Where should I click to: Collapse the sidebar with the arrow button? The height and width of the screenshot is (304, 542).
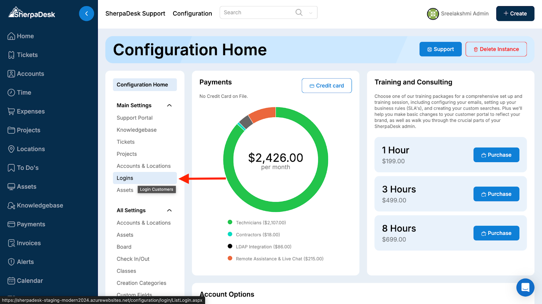[86, 14]
